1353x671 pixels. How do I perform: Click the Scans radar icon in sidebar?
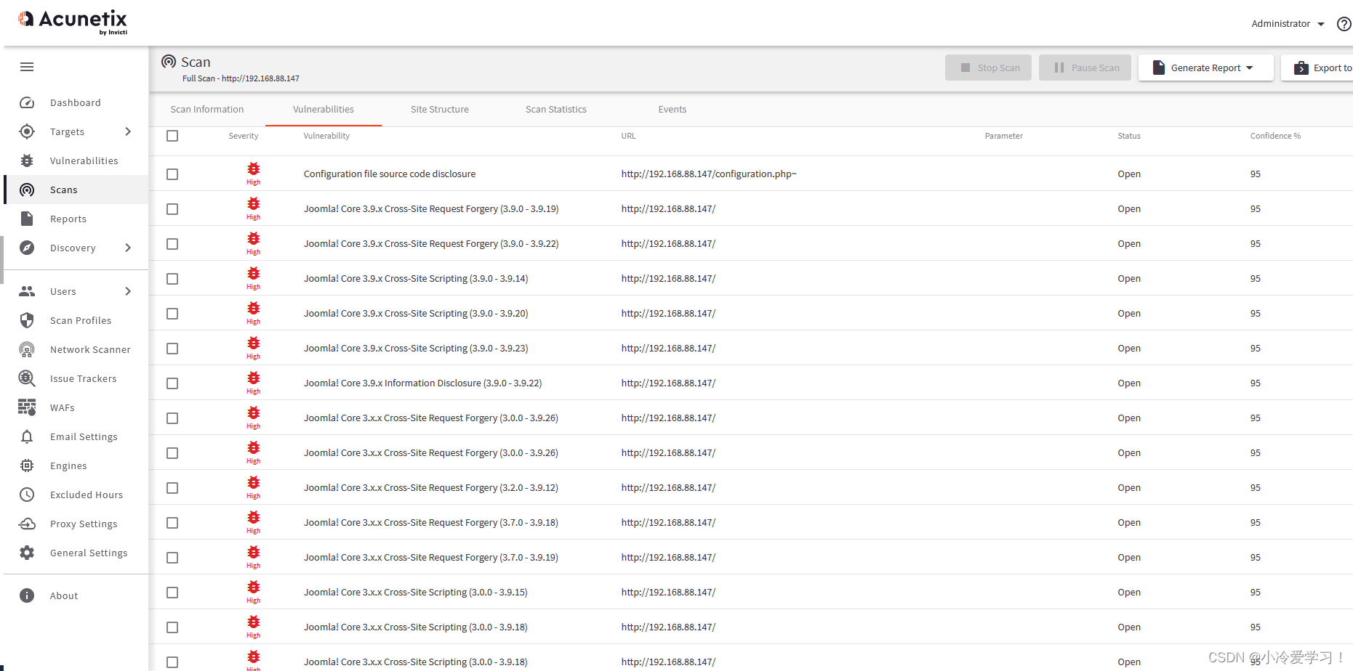pyautogui.click(x=27, y=190)
